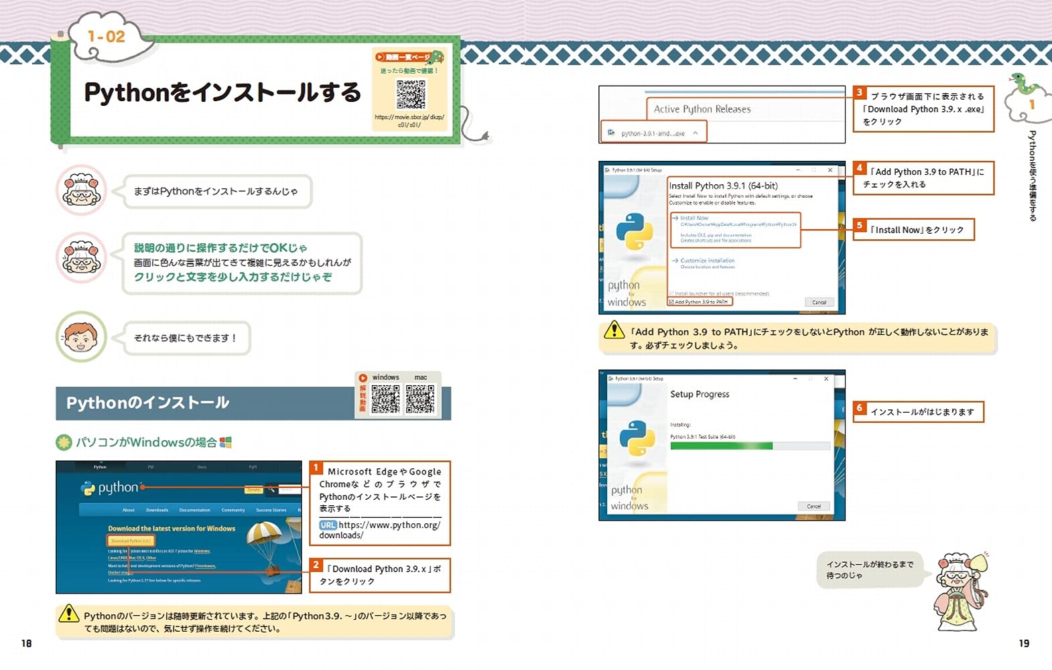Click the warning triangle beside the Pythonのバージョン note

click(x=68, y=613)
